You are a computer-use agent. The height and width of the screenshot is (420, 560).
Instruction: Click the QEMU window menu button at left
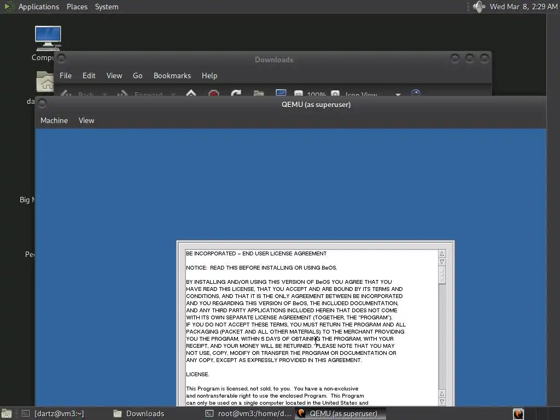coord(42,104)
